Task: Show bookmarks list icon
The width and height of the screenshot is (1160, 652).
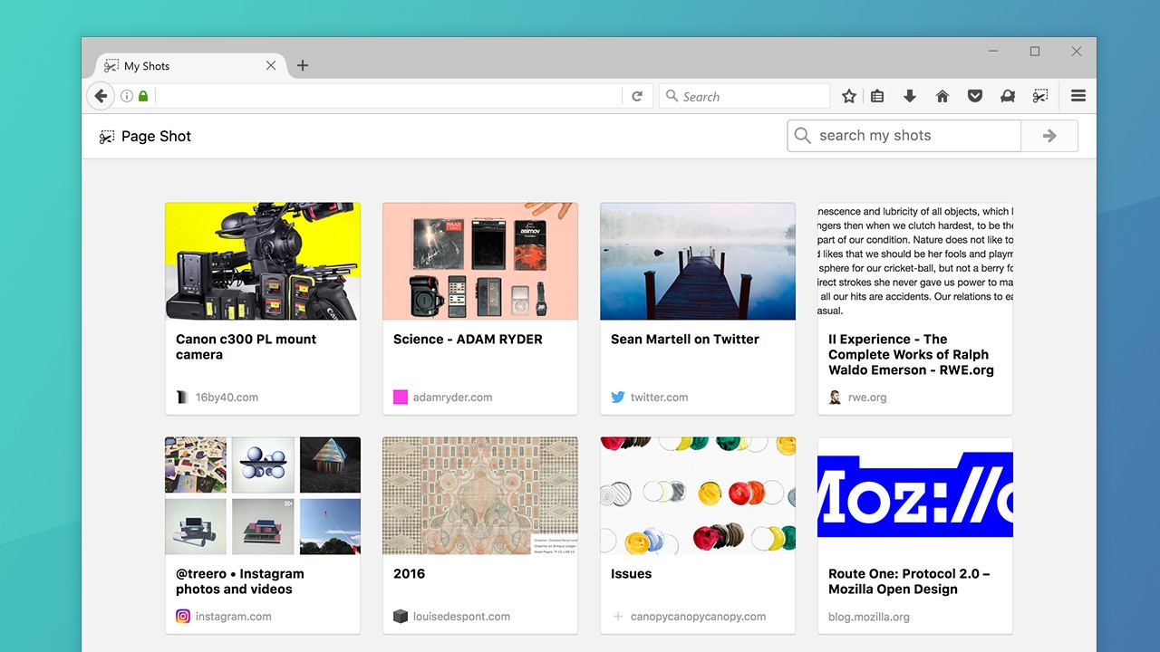Action: pyautogui.click(x=877, y=96)
